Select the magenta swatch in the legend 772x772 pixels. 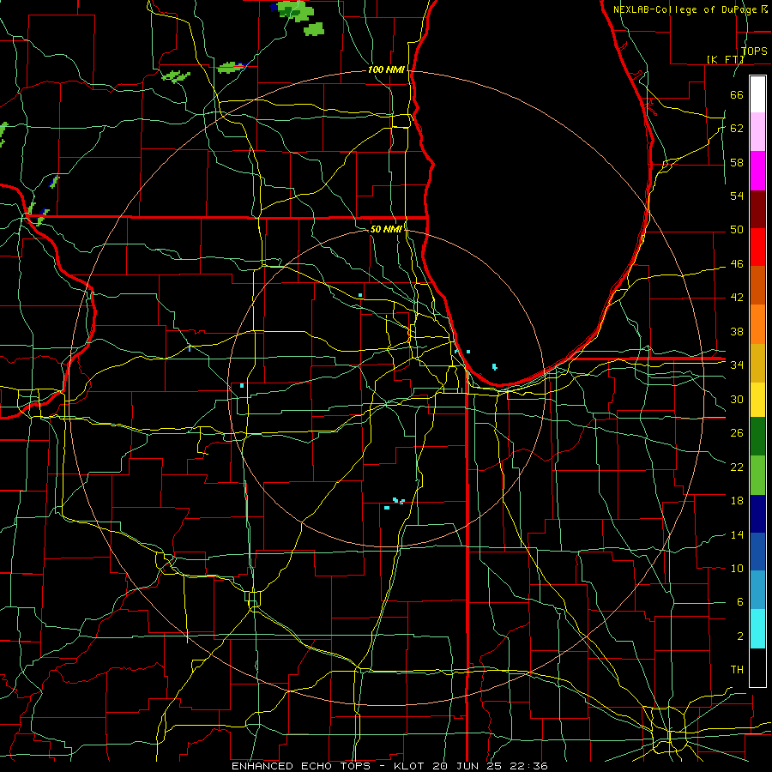tap(757, 171)
